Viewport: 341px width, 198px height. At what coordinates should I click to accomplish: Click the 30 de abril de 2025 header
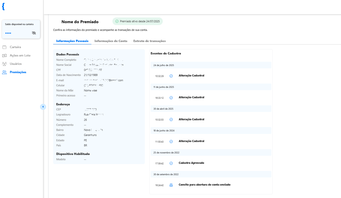(211, 109)
